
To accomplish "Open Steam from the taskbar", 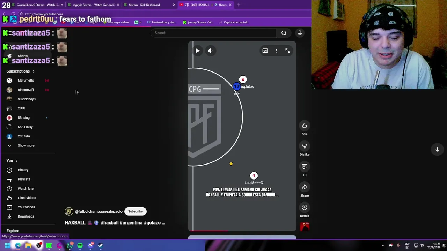I will click(101, 245).
